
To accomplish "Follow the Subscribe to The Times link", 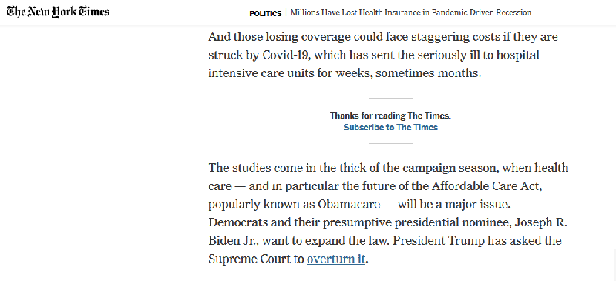I will click(x=391, y=127).
